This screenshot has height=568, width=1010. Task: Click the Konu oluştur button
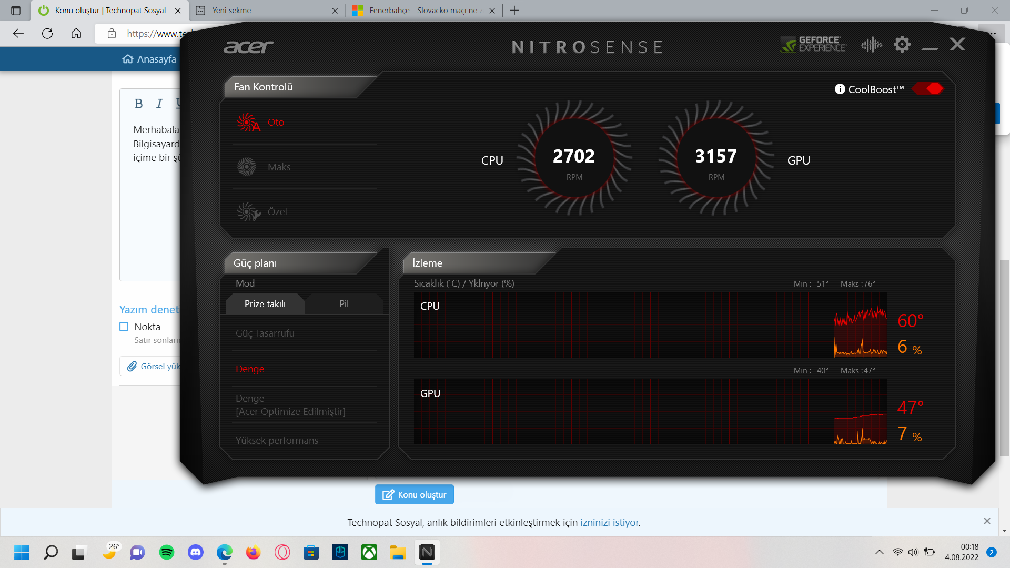pyautogui.click(x=414, y=494)
